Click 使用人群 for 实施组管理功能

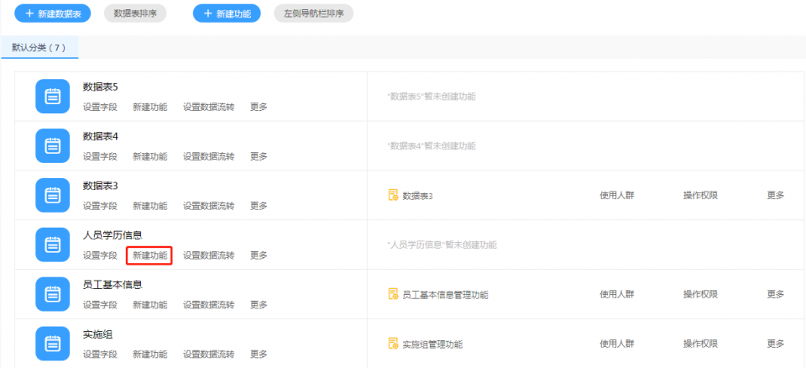[617, 344]
